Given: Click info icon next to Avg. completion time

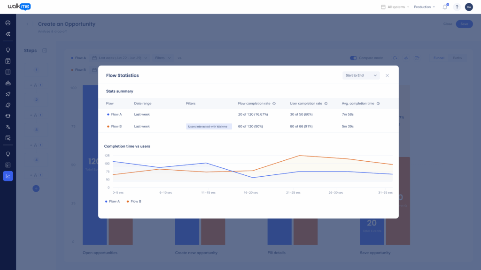Looking at the screenshot, I should tap(378, 104).
